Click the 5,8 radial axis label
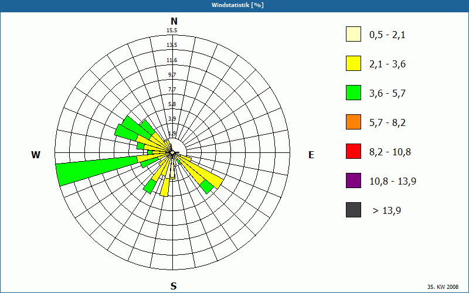 tap(172, 104)
